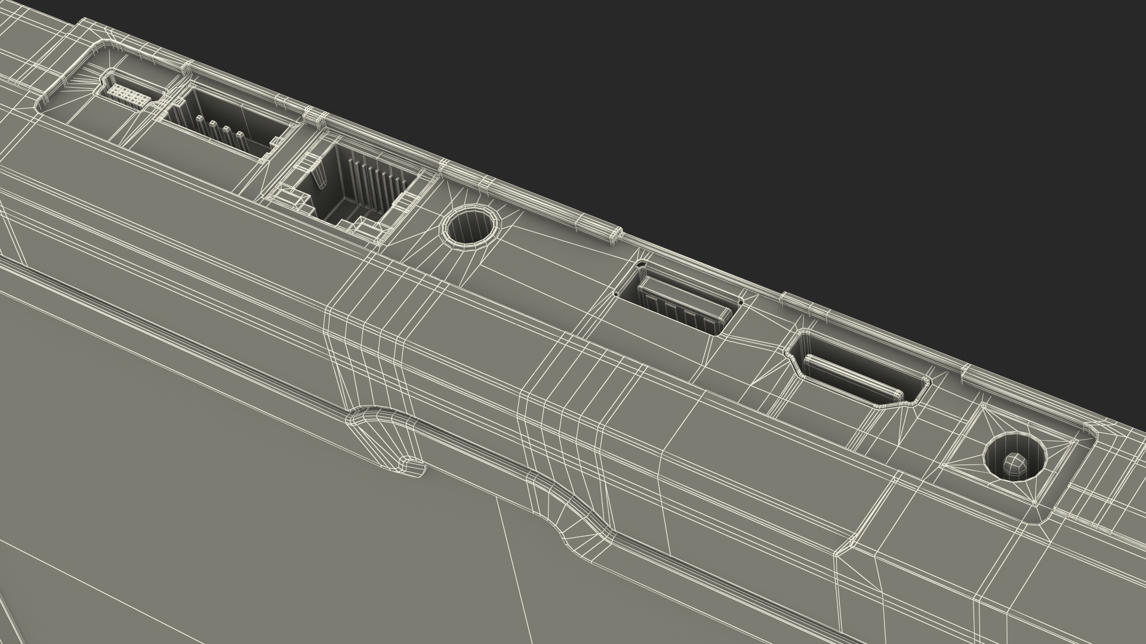Image resolution: width=1146 pixels, height=644 pixels.
Task: Click the Ethernet port's vertical contact pins
Action: pos(376,184)
